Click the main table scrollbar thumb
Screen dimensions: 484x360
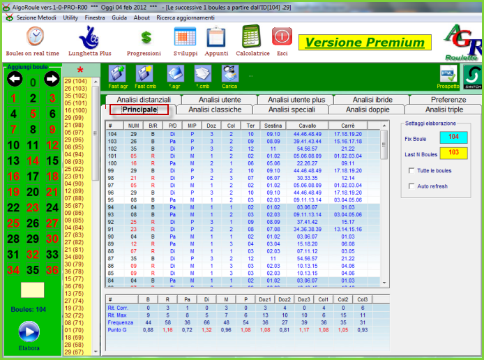click(384, 145)
